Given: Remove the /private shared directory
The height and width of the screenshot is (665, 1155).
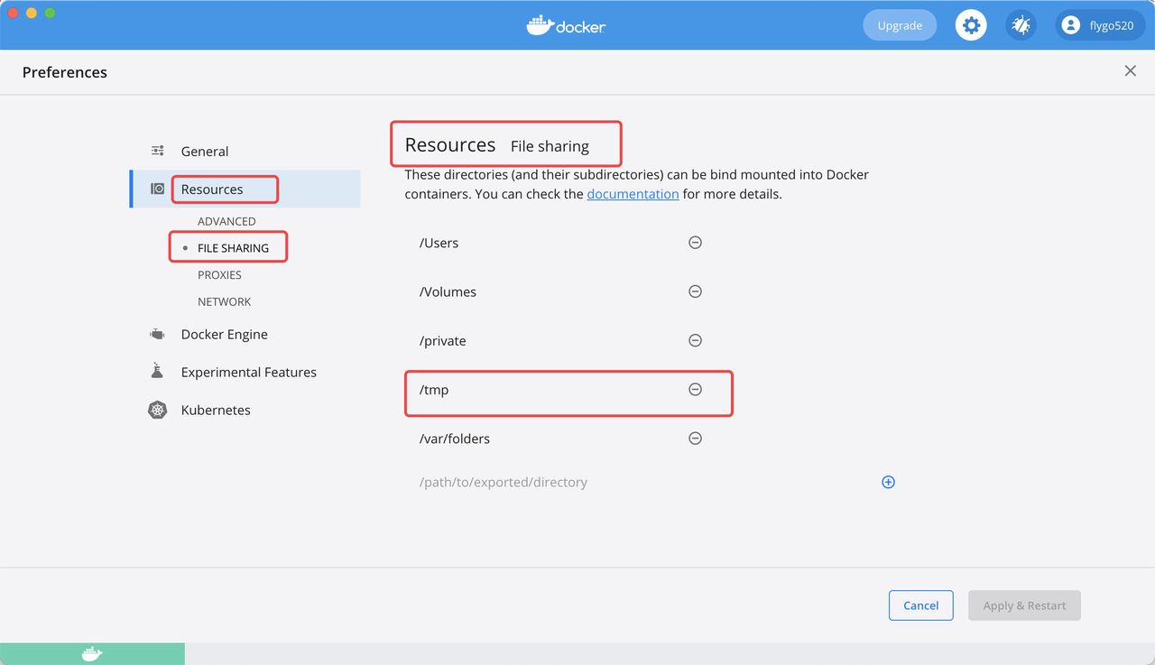Looking at the screenshot, I should (x=695, y=340).
